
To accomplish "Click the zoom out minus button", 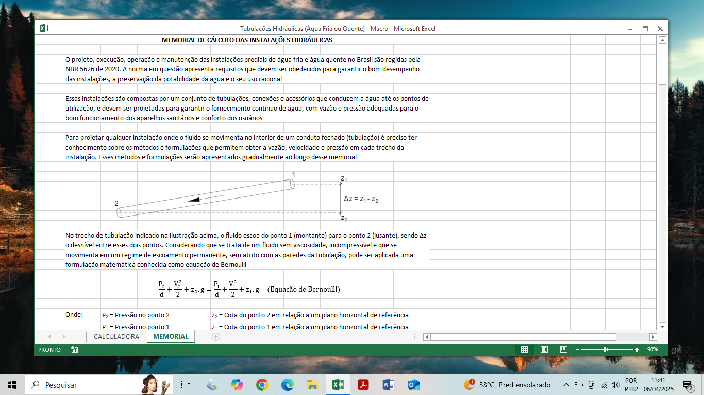I will pyautogui.click(x=578, y=350).
